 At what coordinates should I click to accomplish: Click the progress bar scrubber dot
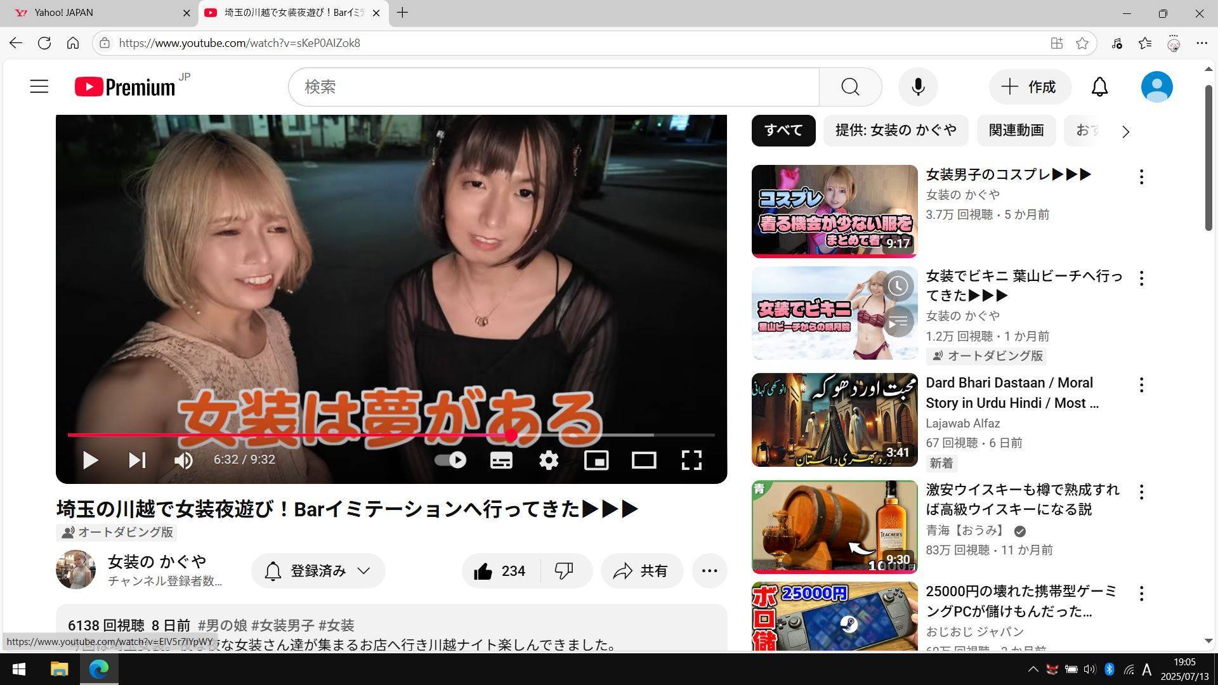coord(511,435)
